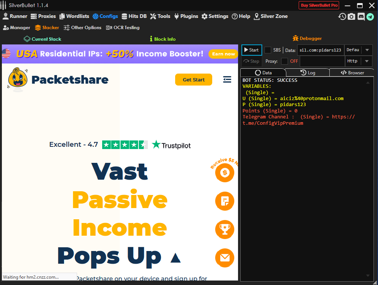Switch to the Manager tab
This screenshot has width=378, height=285.
click(16, 28)
